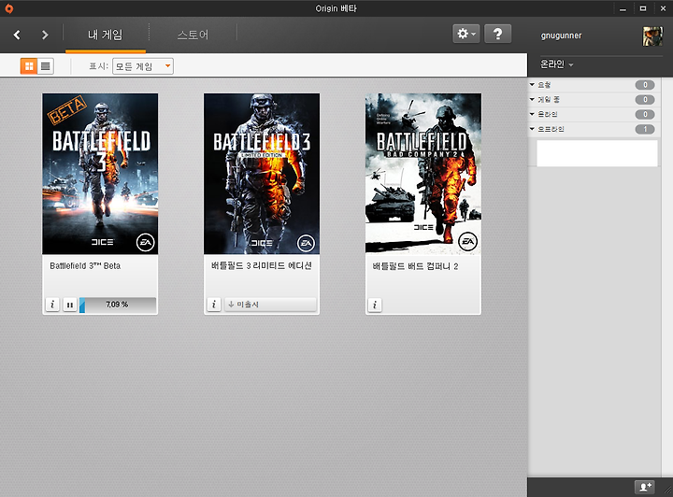673x497 pixels.
Task: Click the add friend icon
Action: [645, 487]
